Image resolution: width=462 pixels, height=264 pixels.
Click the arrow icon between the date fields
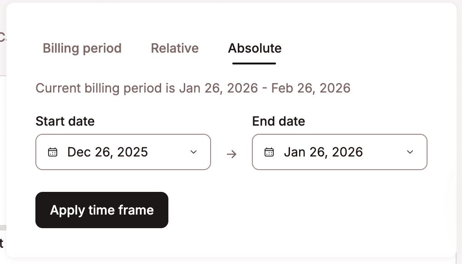tap(231, 154)
